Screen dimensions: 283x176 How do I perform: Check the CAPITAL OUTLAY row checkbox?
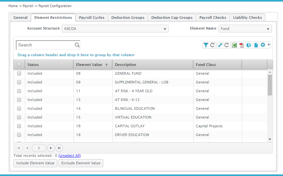19,126
